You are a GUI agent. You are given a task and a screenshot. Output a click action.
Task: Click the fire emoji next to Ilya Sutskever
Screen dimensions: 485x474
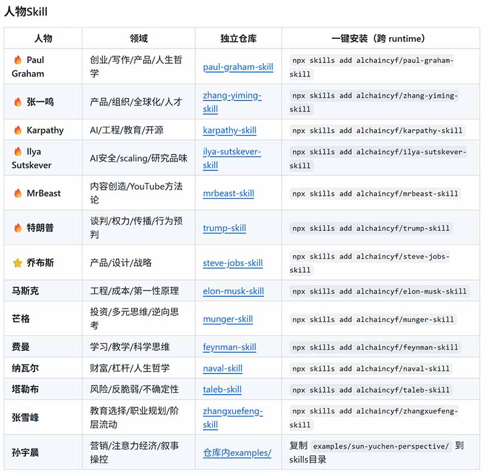pyautogui.click(x=18, y=152)
